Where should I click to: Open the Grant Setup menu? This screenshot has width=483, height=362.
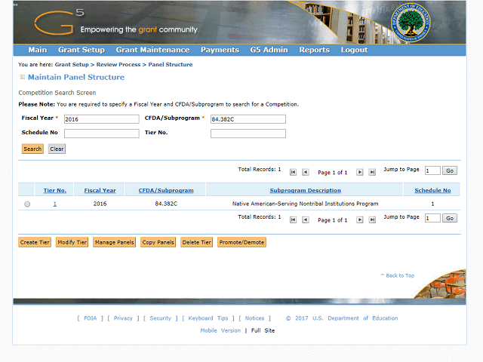click(x=82, y=50)
